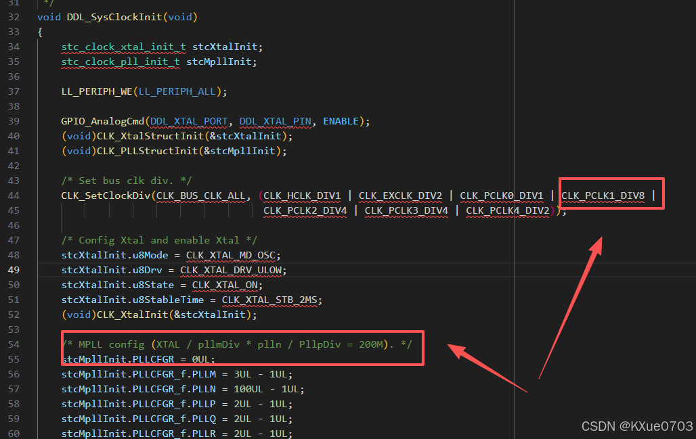The width and height of the screenshot is (696, 439).
Task: Click LL_PERIPH_ALL macro on line 37
Action: coord(177,92)
